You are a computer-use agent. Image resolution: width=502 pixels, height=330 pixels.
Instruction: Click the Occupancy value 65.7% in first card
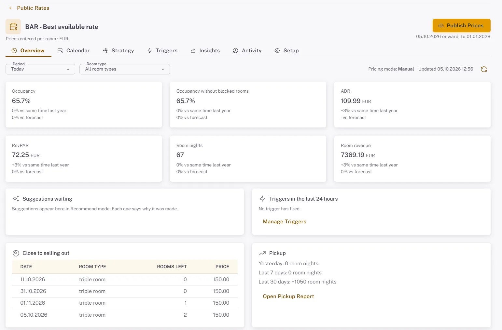(x=21, y=101)
